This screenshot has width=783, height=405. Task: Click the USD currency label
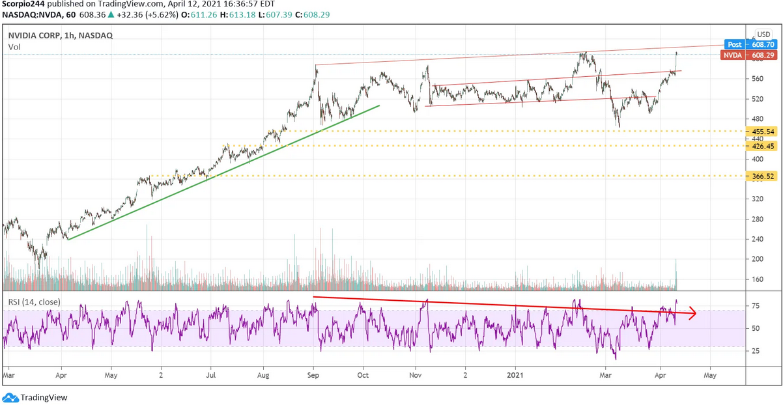[763, 34]
